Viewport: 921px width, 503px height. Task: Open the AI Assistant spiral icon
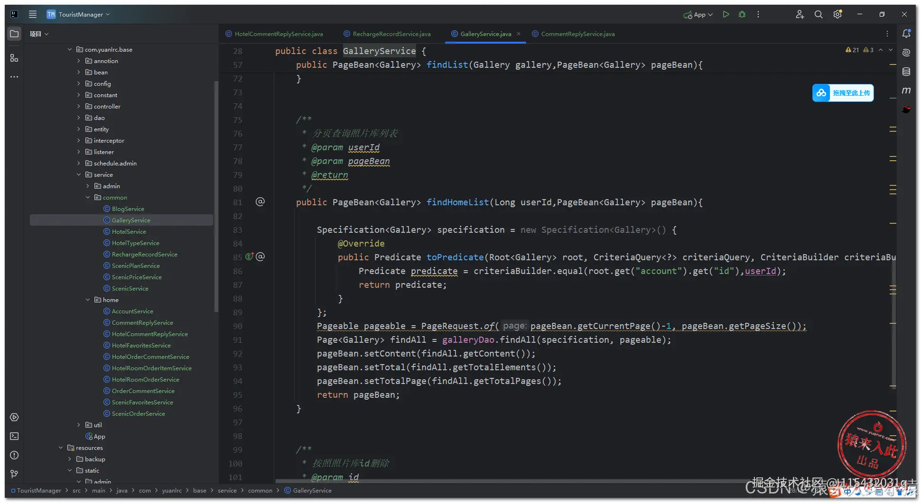tap(906, 53)
